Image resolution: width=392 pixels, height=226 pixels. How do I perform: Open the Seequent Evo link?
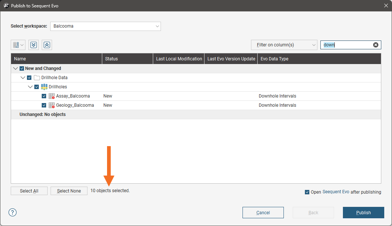[x=336, y=192]
